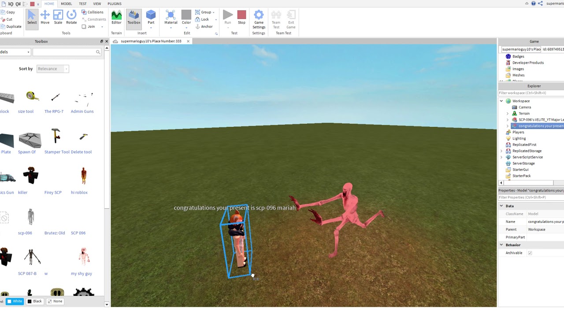Click the Run test button
564x317 pixels.
(228, 17)
